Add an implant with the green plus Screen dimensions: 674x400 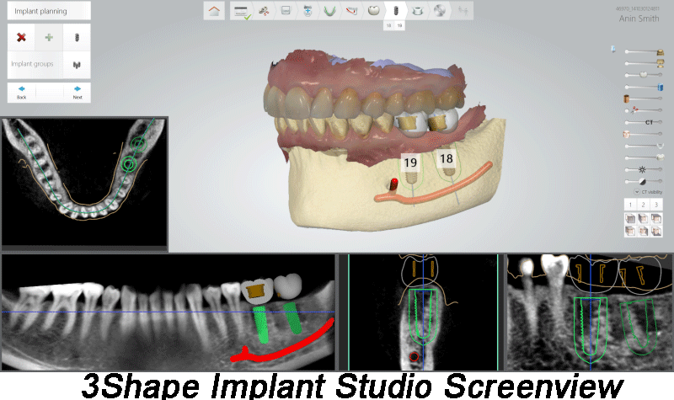pyautogui.click(x=49, y=37)
